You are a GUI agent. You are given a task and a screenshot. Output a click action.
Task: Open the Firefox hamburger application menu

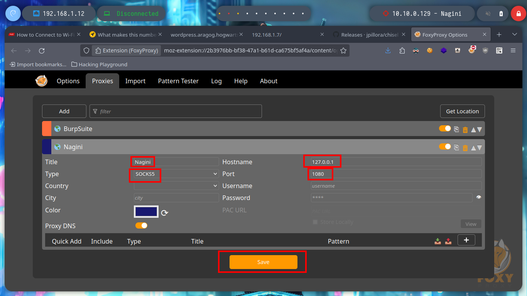(513, 50)
